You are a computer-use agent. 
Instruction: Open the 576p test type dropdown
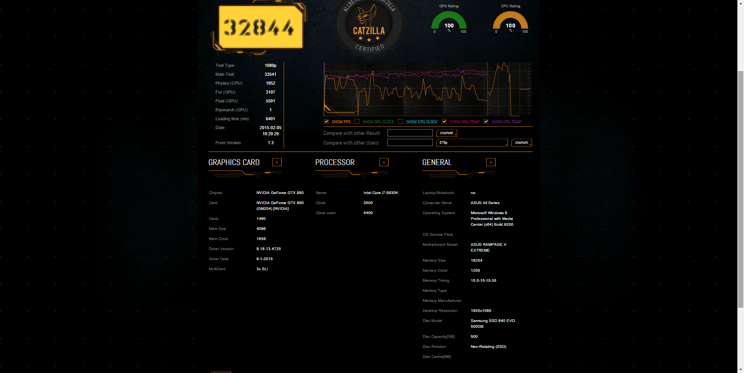[472, 143]
